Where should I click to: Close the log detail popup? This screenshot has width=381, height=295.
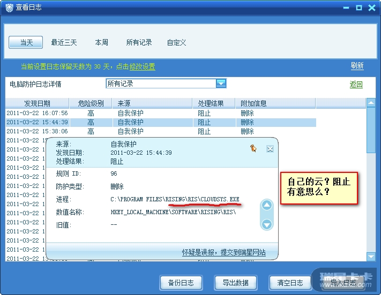[x=270, y=149]
